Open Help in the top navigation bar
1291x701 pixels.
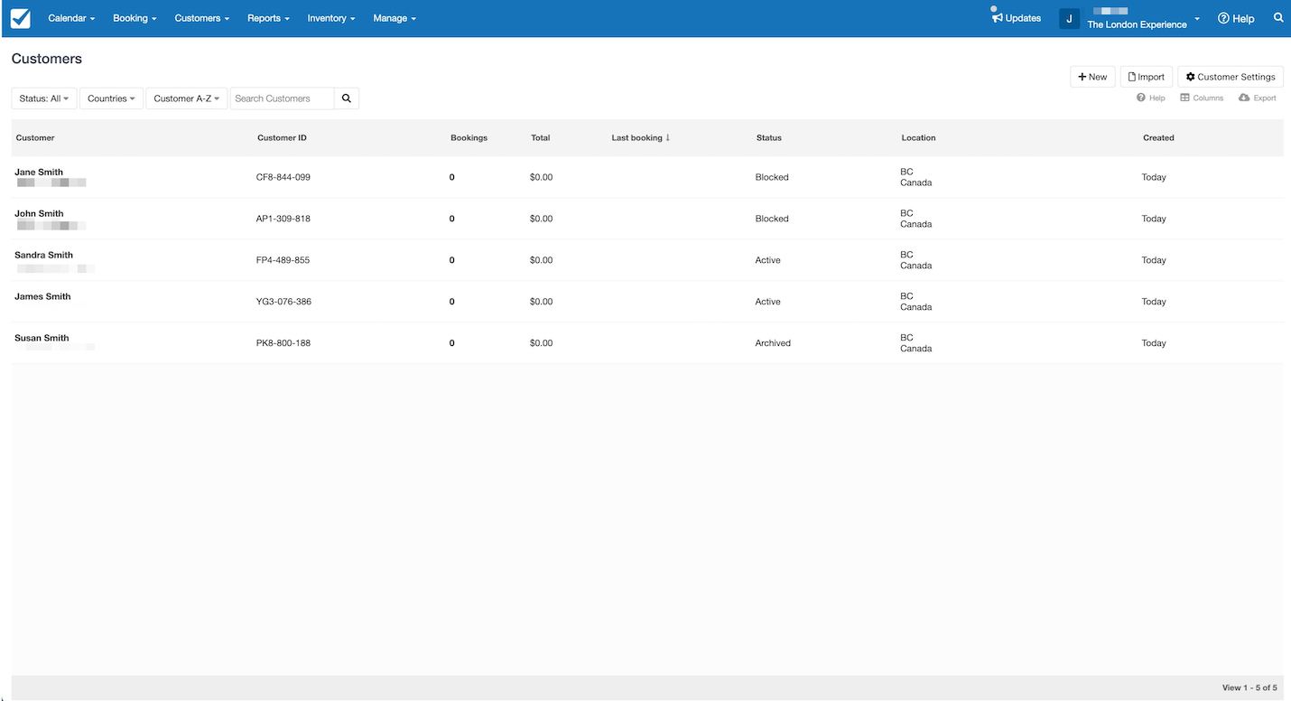[x=1236, y=18]
